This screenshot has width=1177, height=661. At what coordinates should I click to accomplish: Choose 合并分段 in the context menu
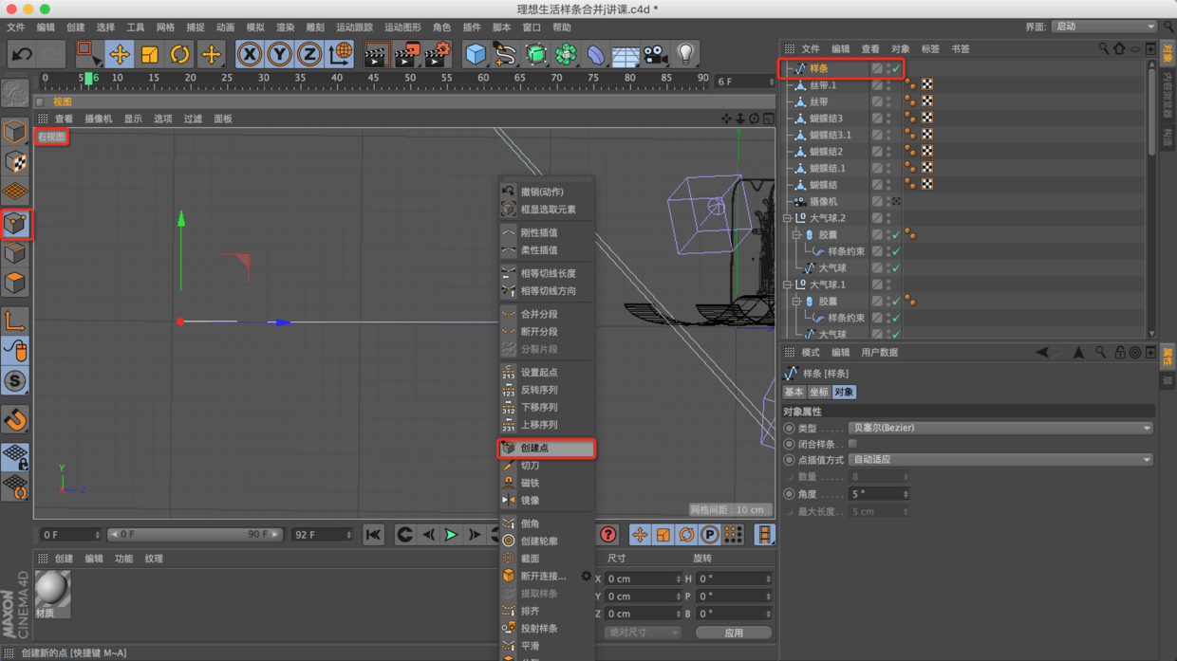point(547,314)
